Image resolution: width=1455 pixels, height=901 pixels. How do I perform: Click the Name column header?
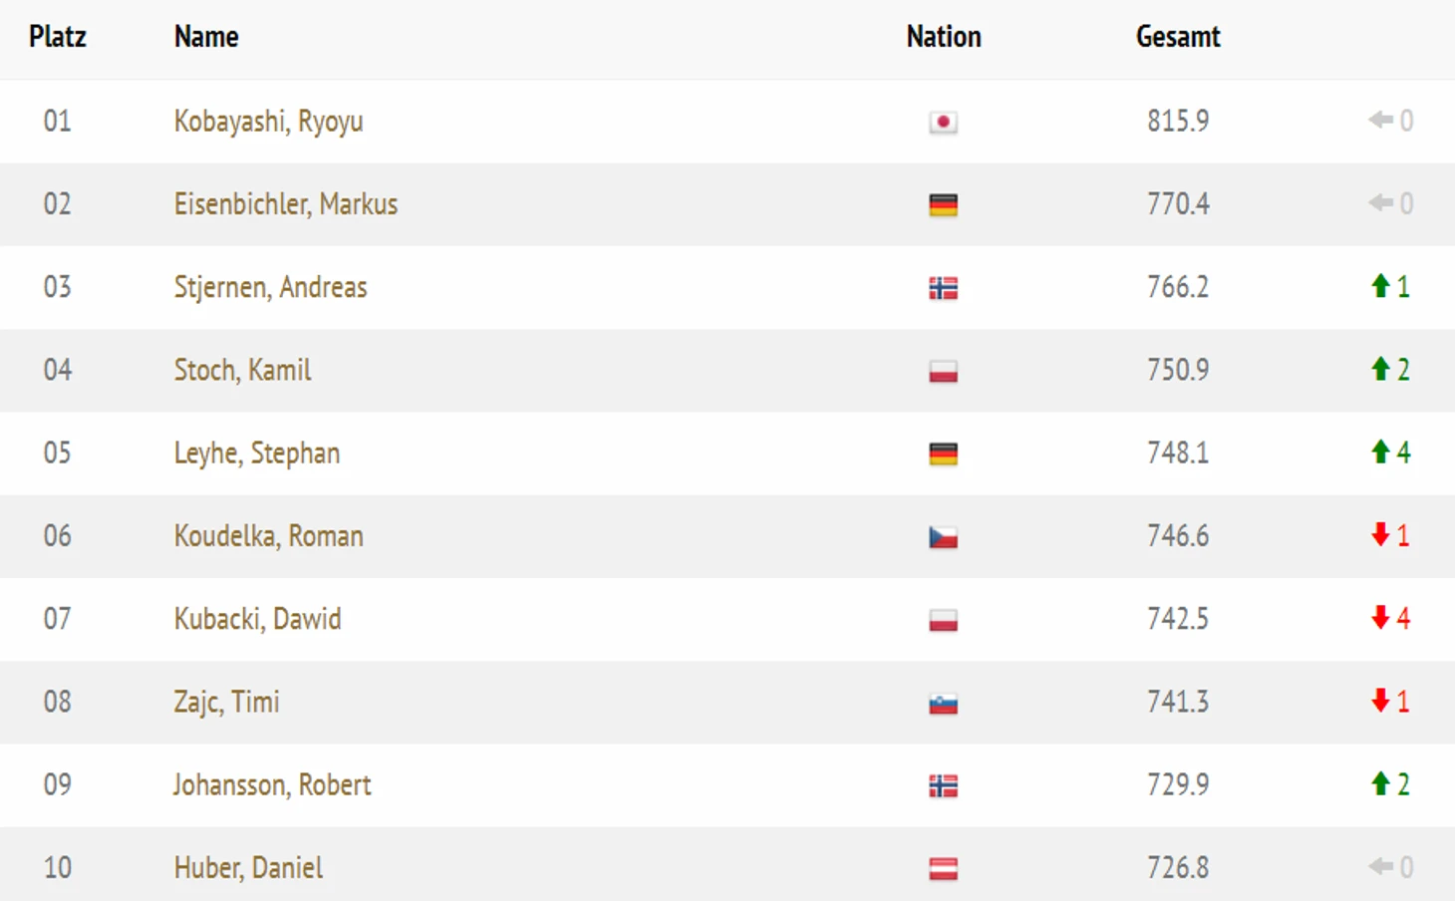pyautogui.click(x=206, y=37)
